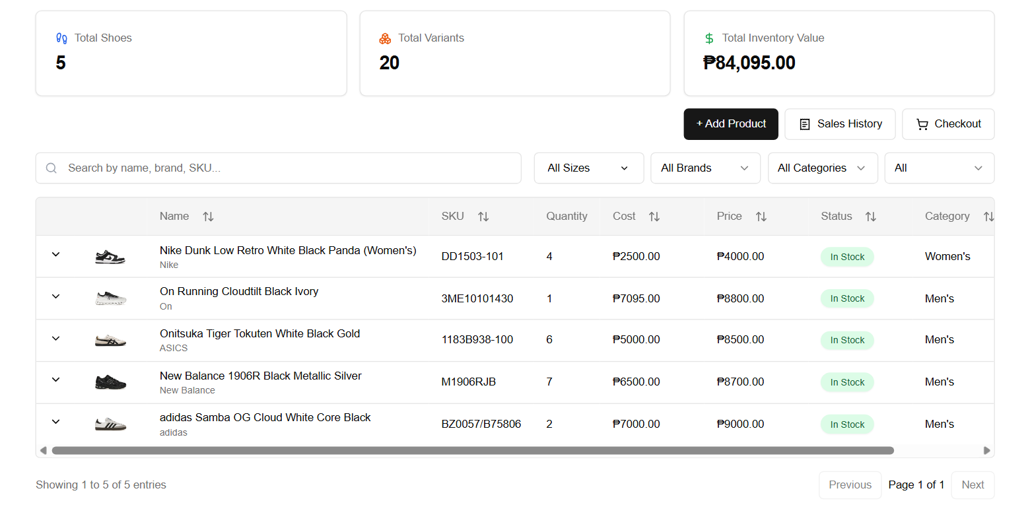Sort by Status using arrows icon
The image size is (1030, 505).
pos(870,217)
